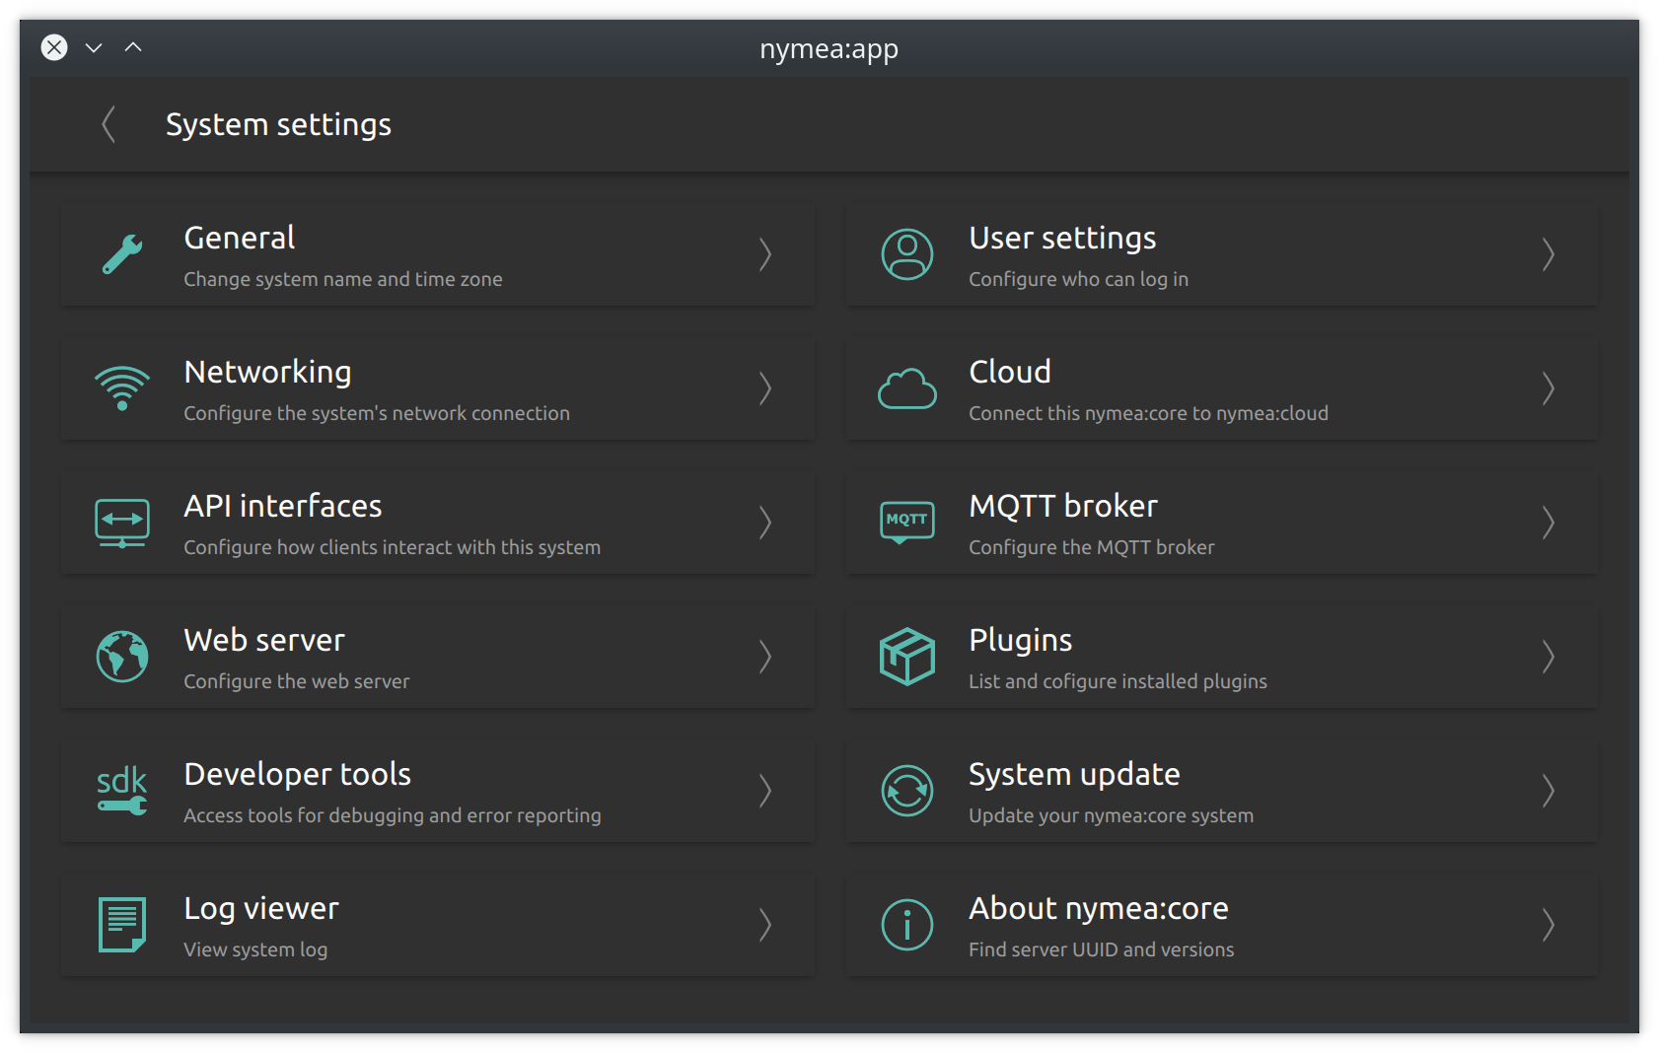This screenshot has width=1659, height=1053.
Task: Click the 'System settings' page heading
Action: click(x=278, y=125)
